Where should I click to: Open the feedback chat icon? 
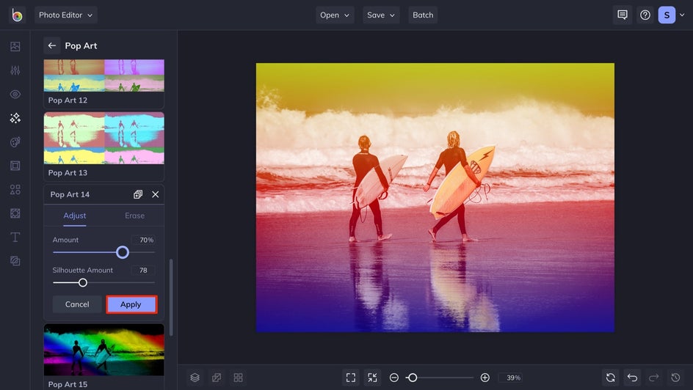pyautogui.click(x=623, y=15)
